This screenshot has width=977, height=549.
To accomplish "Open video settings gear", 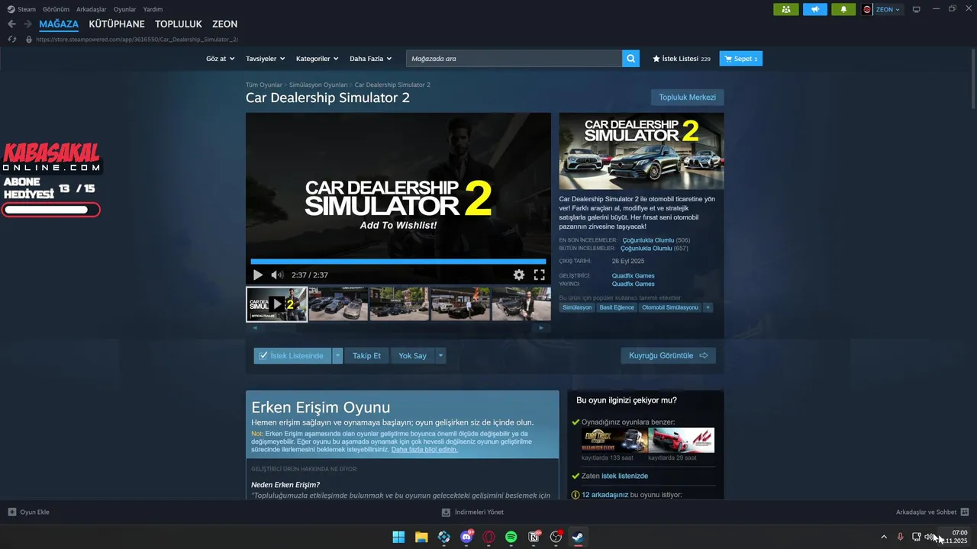I will (519, 275).
